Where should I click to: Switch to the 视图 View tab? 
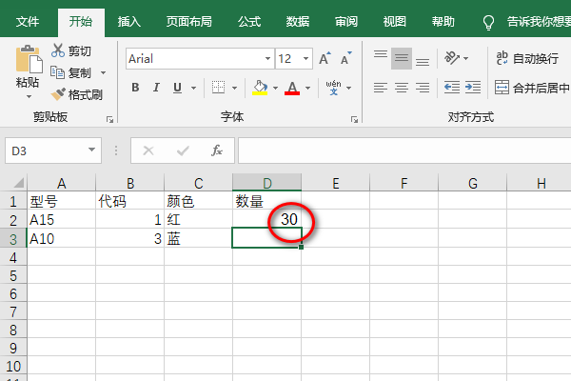click(394, 22)
